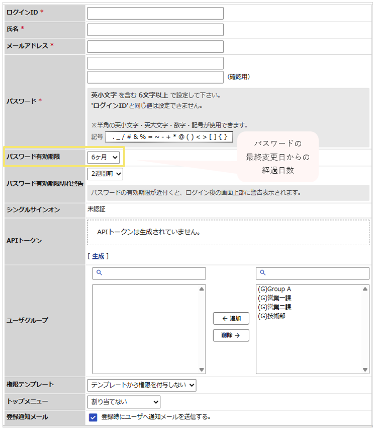This screenshot has height=429, width=376.
Task: Select (G)Group A in the list
Action: pyautogui.click(x=274, y=289)
